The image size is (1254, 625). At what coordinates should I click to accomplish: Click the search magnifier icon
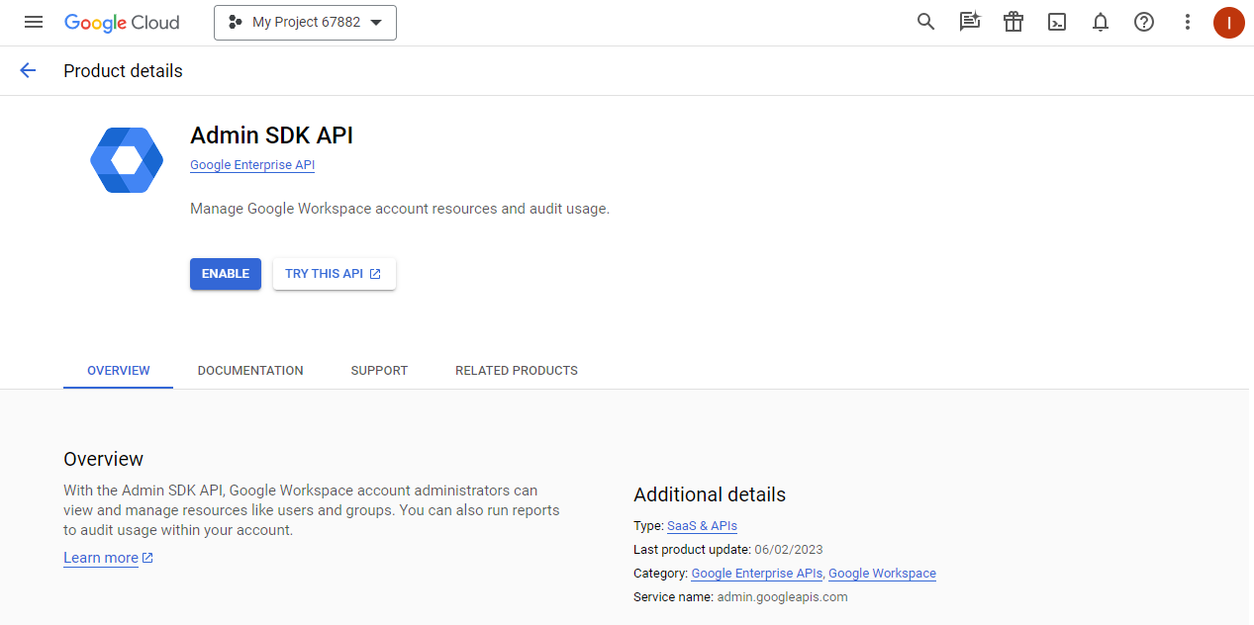[925, 22]
